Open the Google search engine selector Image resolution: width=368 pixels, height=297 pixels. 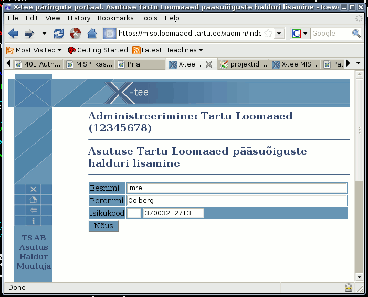(x=300, y=34)
